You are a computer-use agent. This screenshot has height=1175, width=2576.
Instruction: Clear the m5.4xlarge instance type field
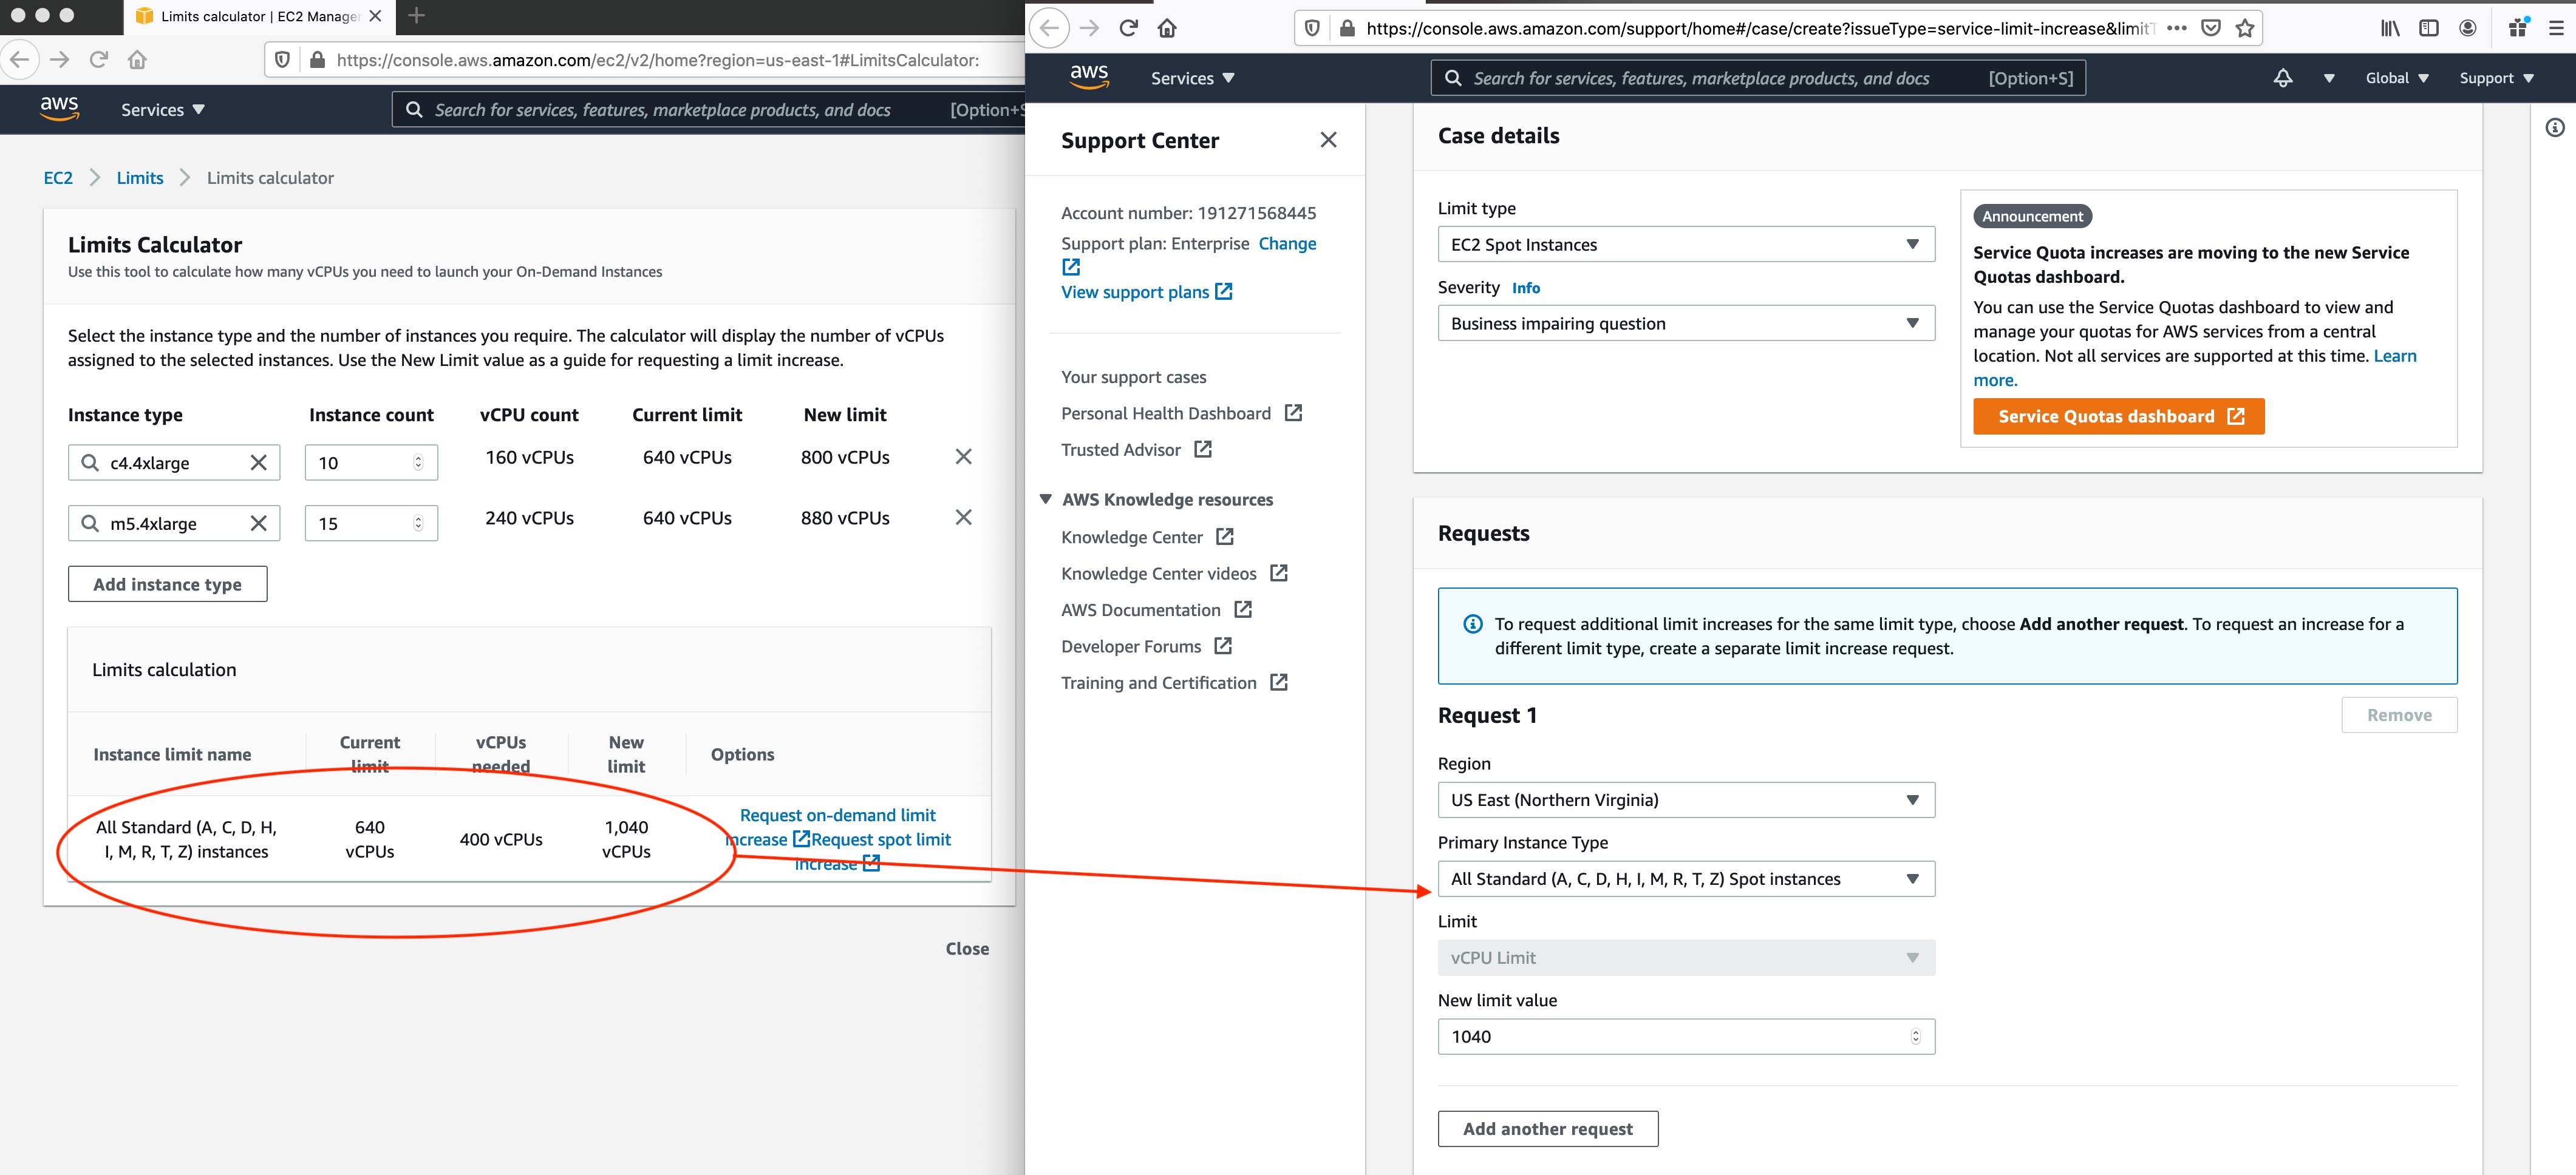(x=258, y=524)
